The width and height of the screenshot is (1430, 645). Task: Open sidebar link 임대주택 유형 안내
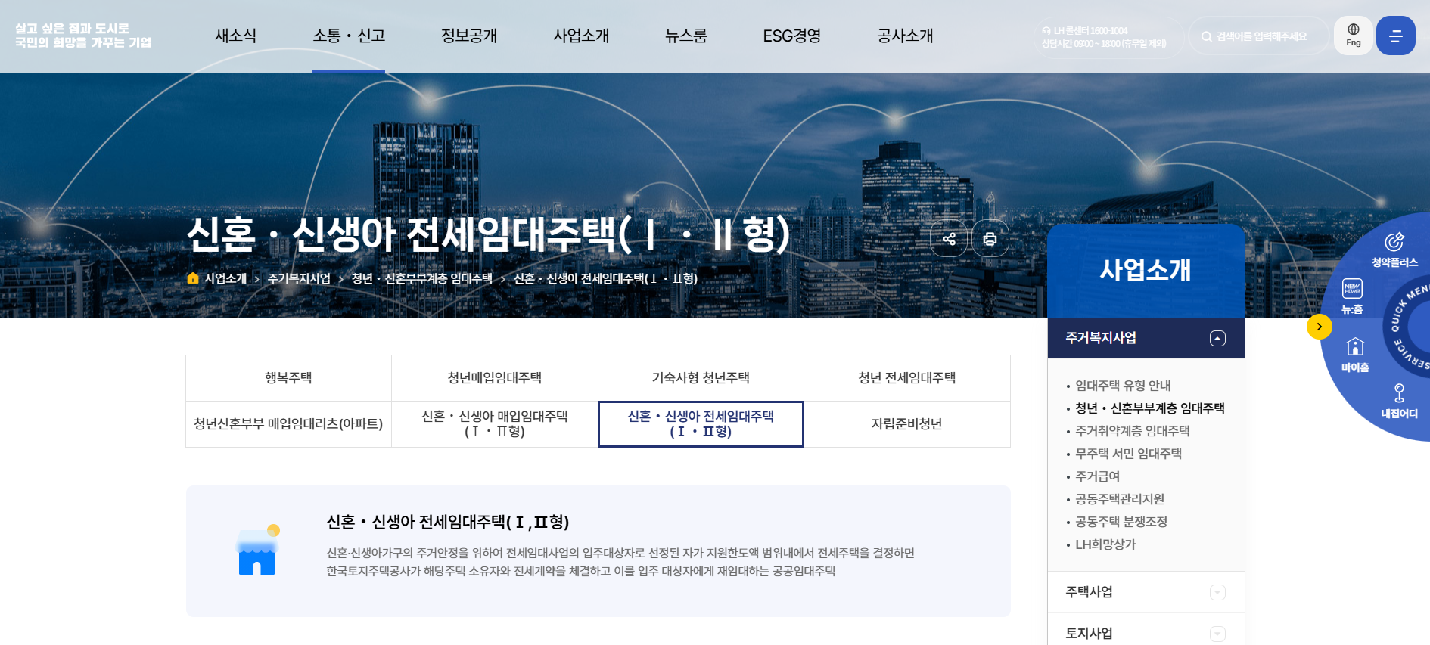point(1123,386)
